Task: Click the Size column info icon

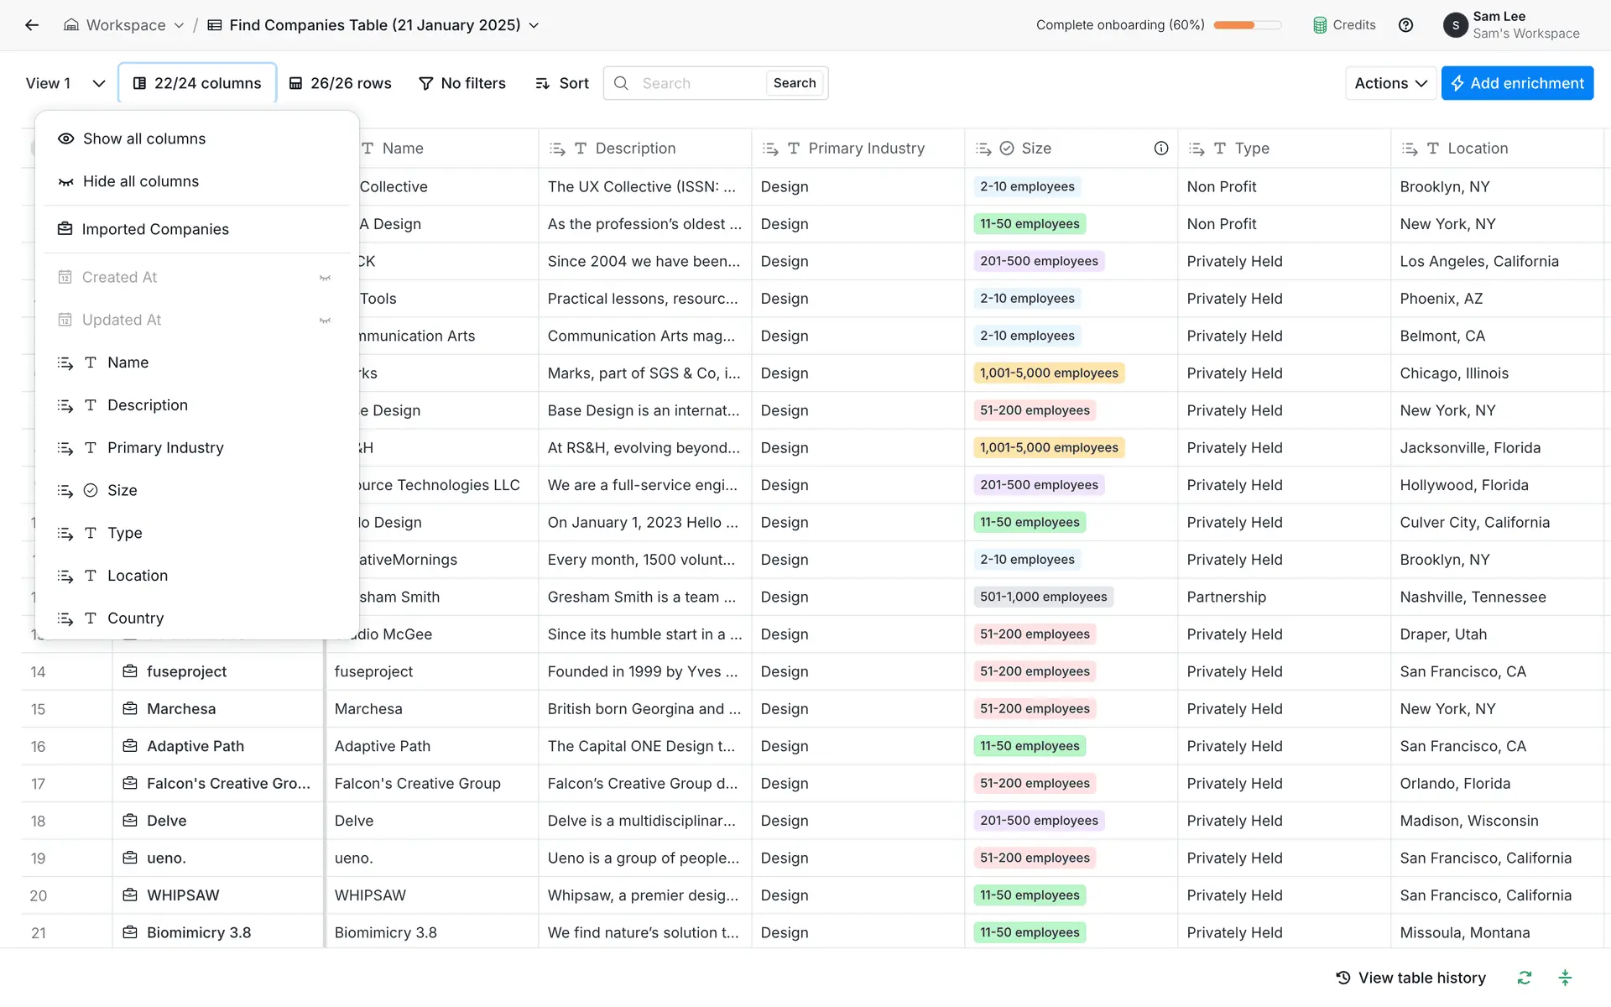Action: [1160, 149]
